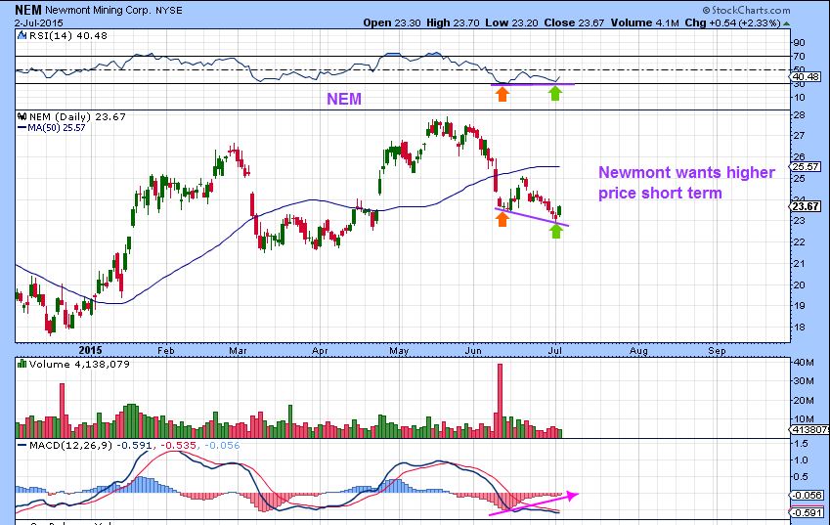830x525 pixels.
Task: Click the Jul label on time axis
Action: click(x=554, y=350)
